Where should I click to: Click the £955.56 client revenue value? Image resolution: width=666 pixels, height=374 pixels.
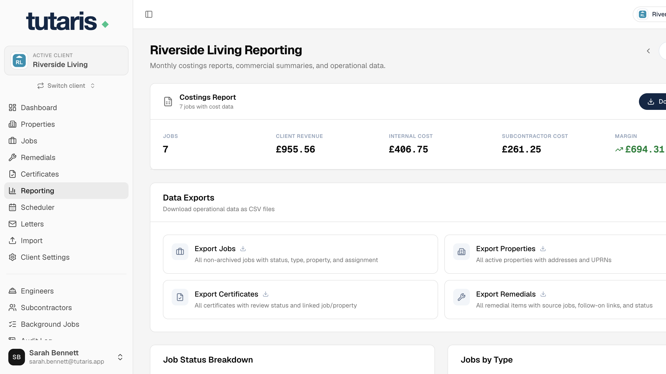296,149
